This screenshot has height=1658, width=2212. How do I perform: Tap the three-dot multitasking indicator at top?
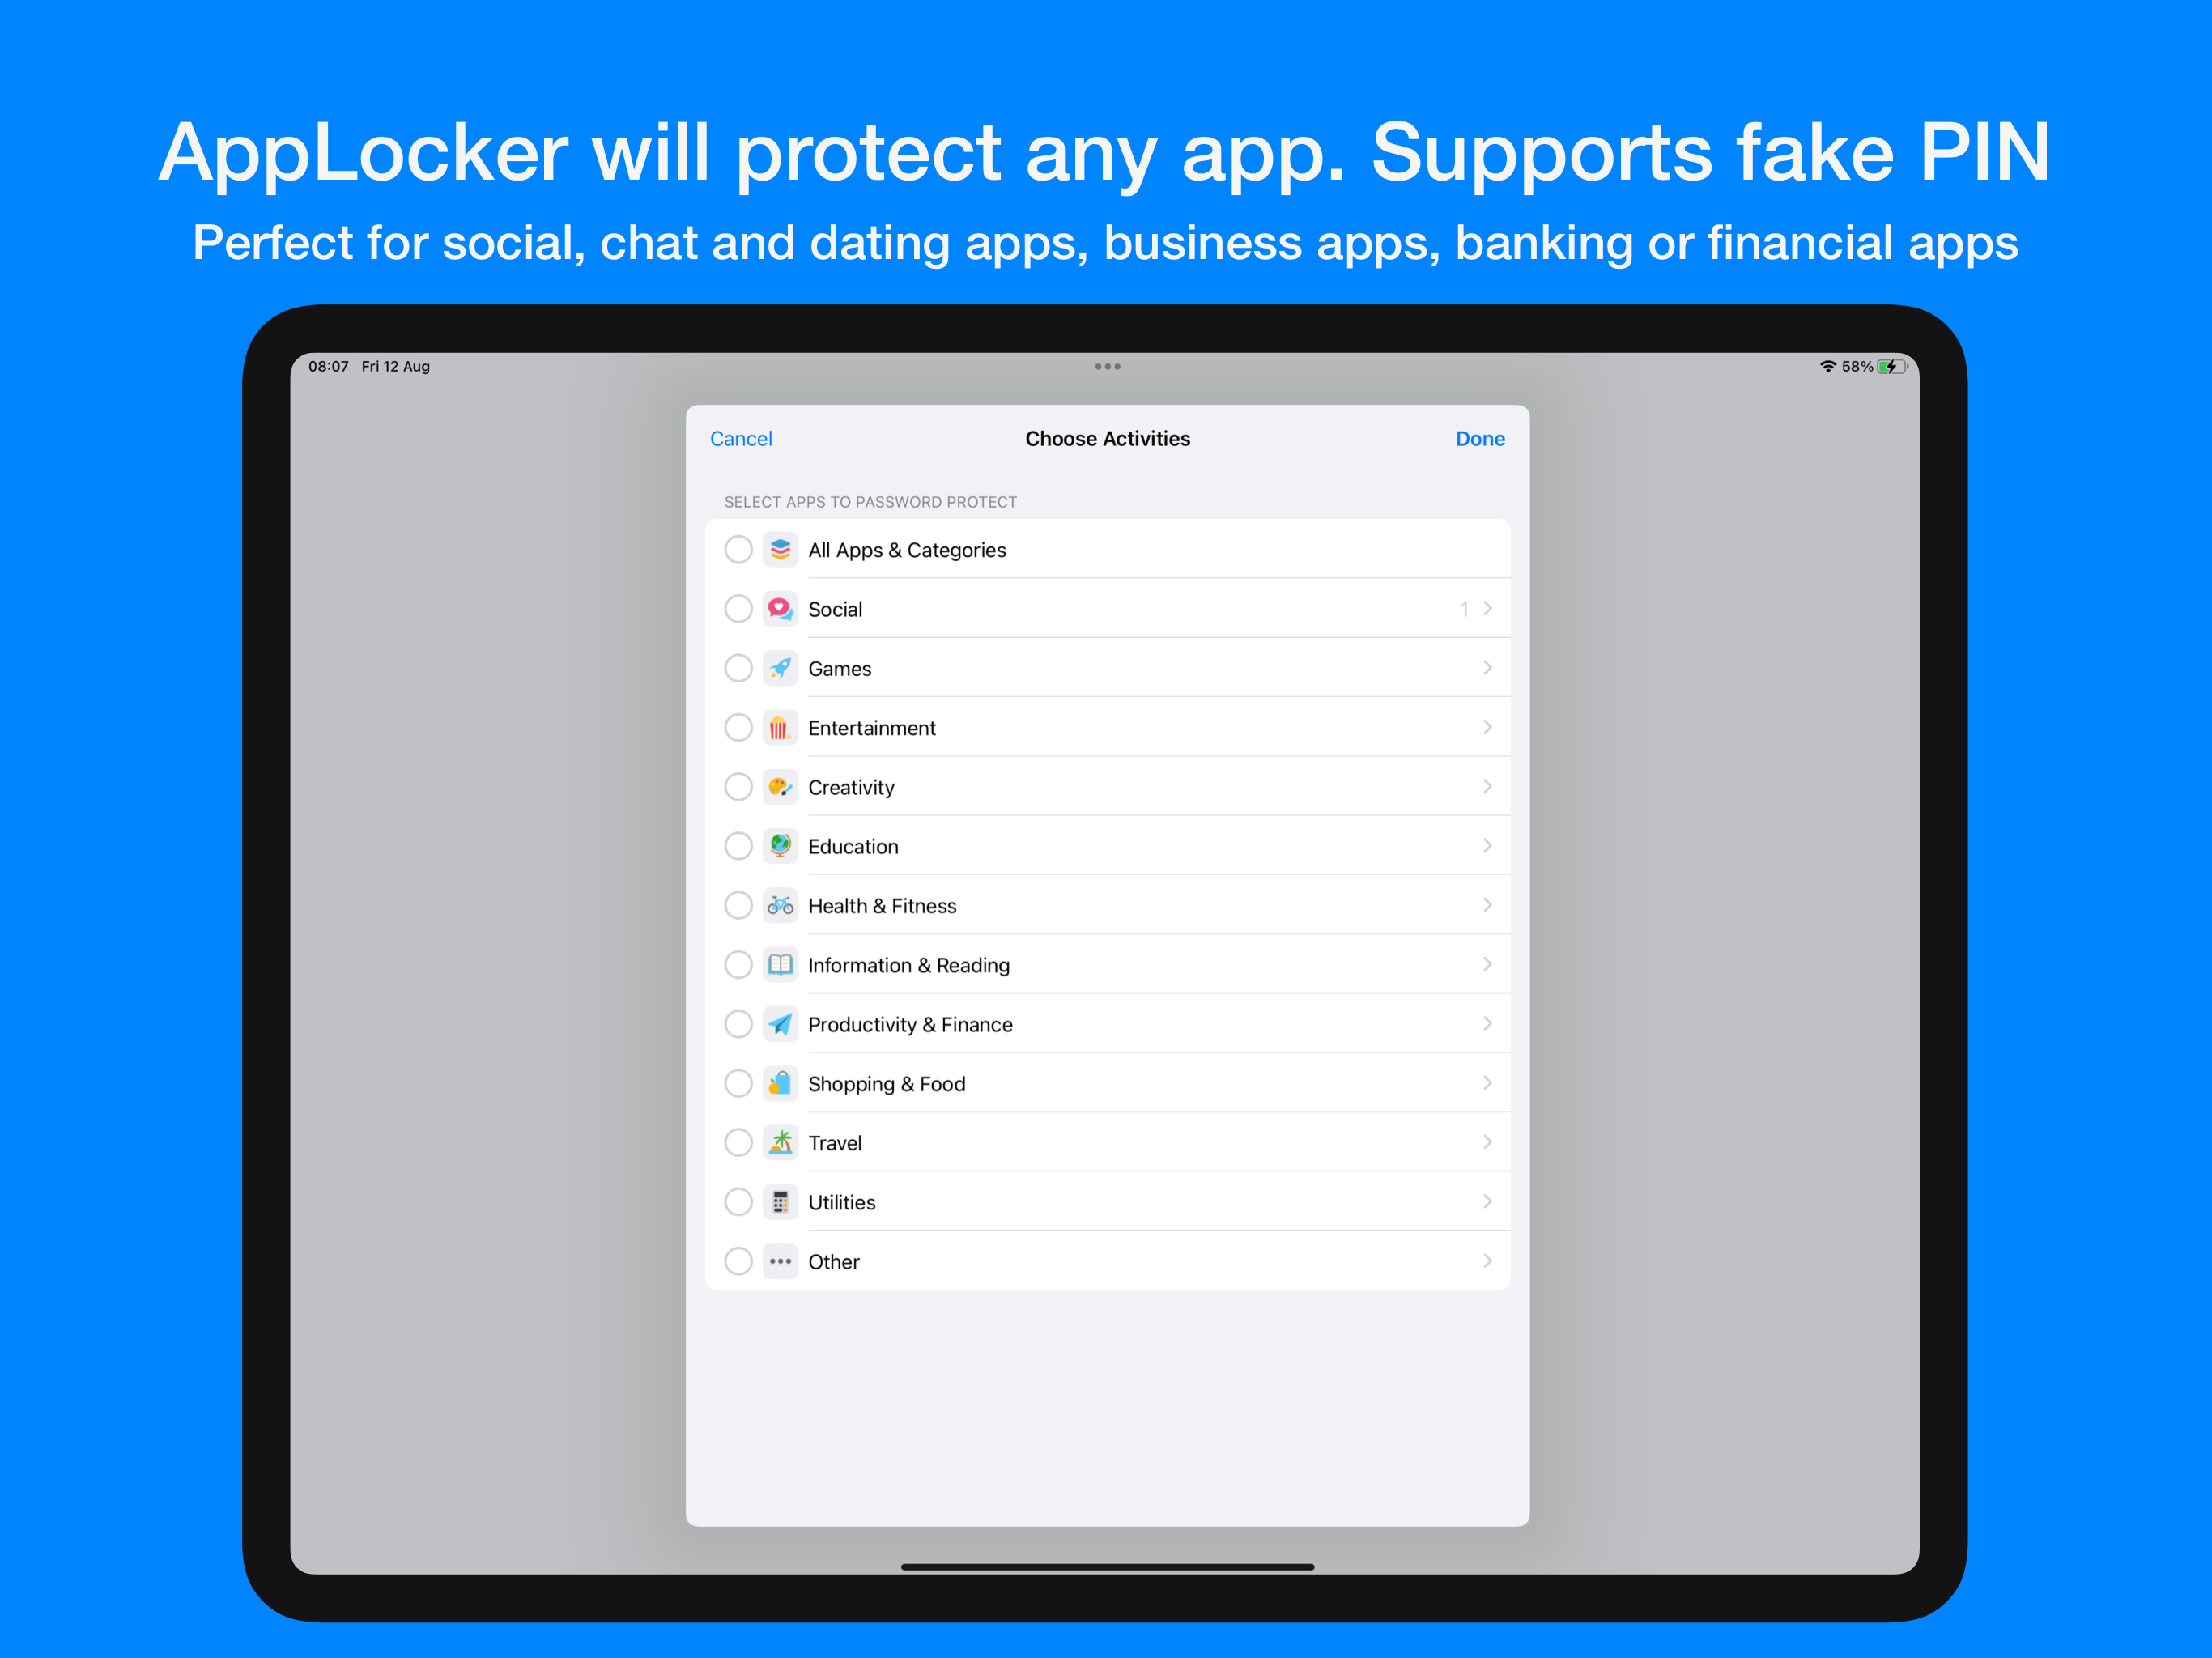tap(1107, 367)
